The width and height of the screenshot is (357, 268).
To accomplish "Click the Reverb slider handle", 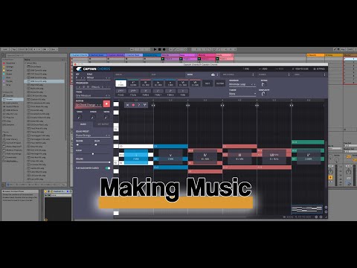I will click(x=77, y=144).
